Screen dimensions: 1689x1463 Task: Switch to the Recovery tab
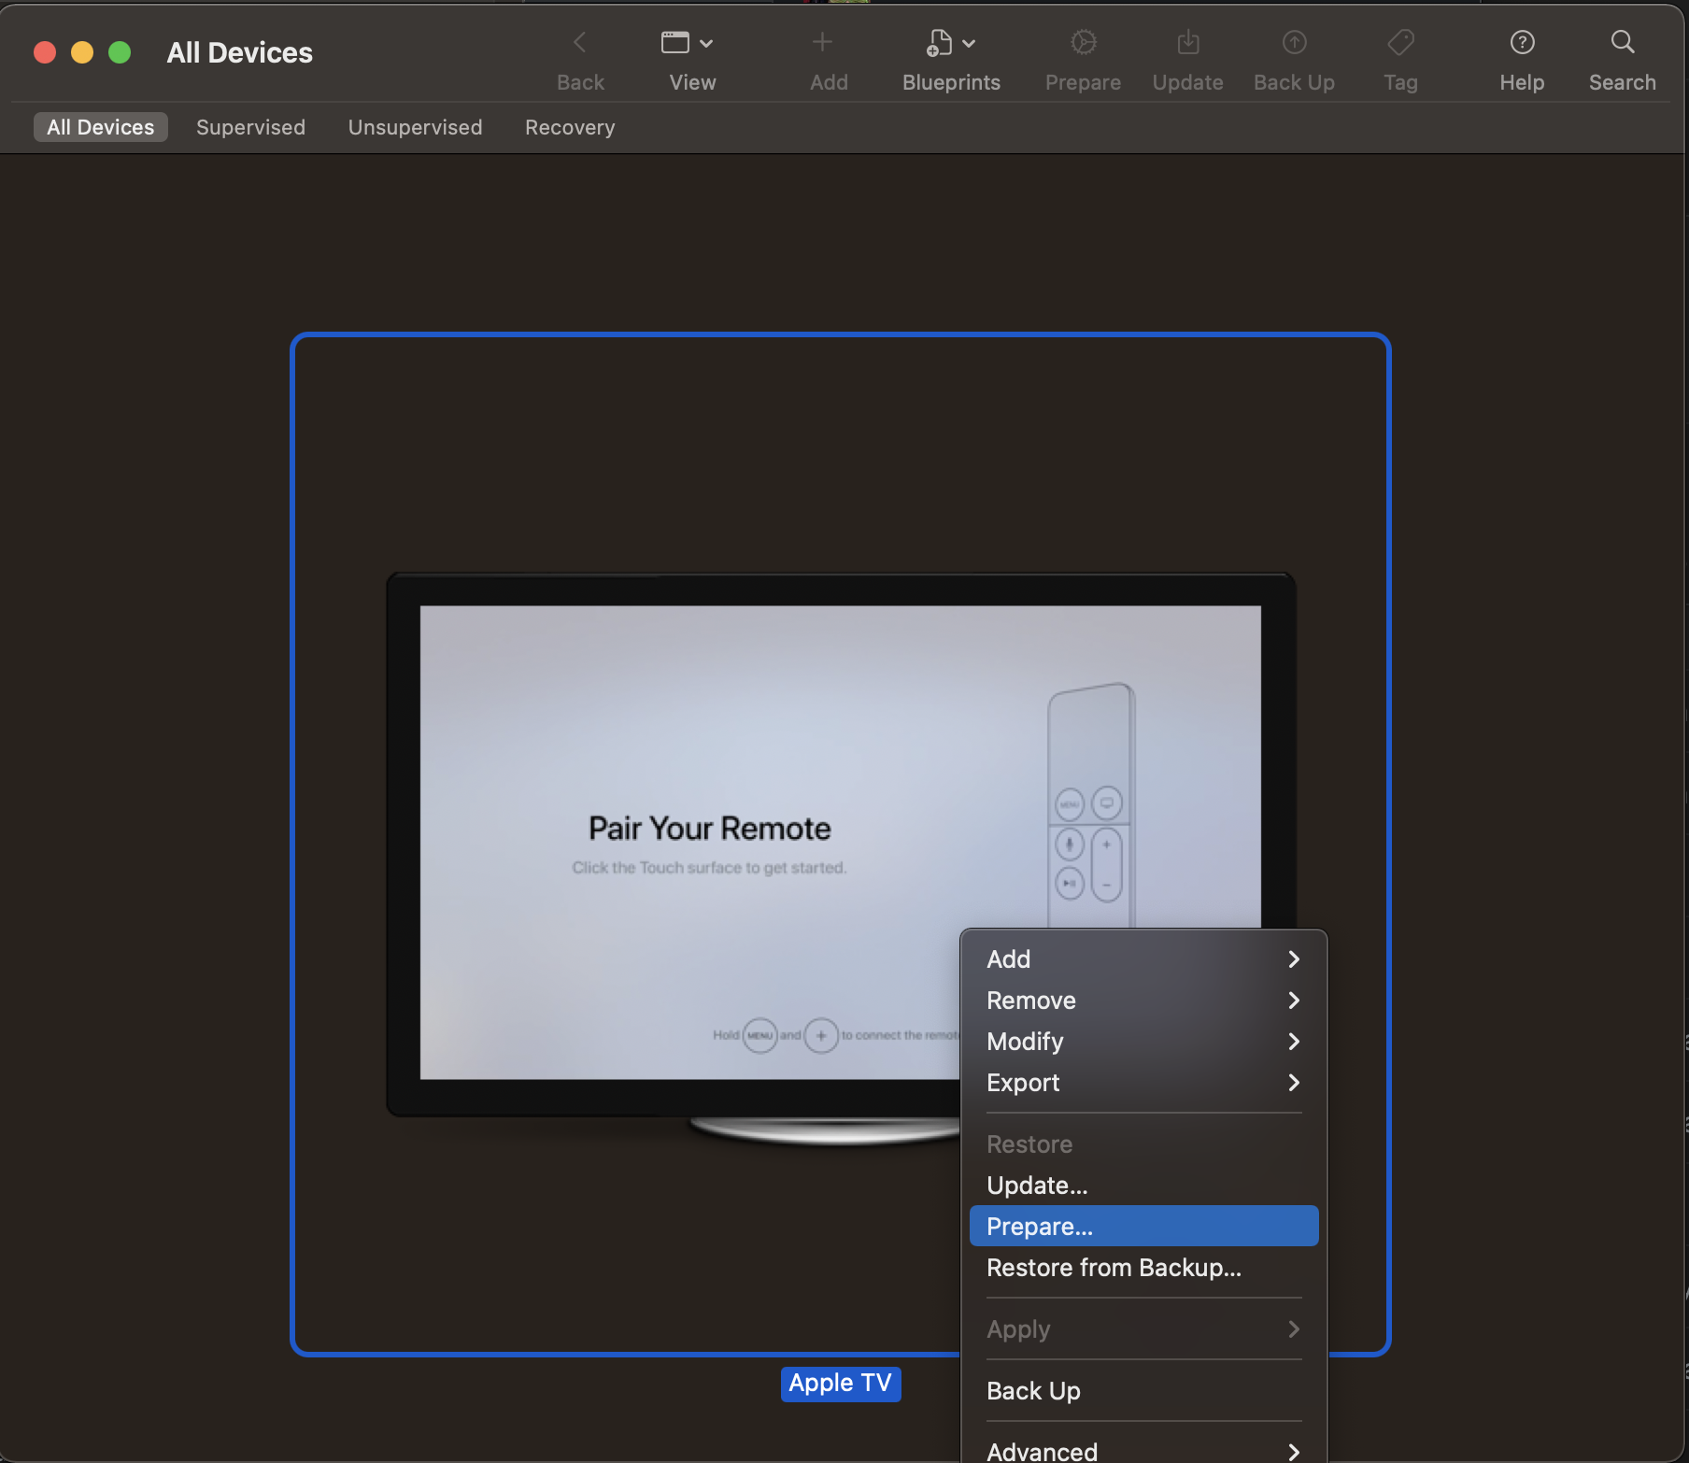coord(570,127)
